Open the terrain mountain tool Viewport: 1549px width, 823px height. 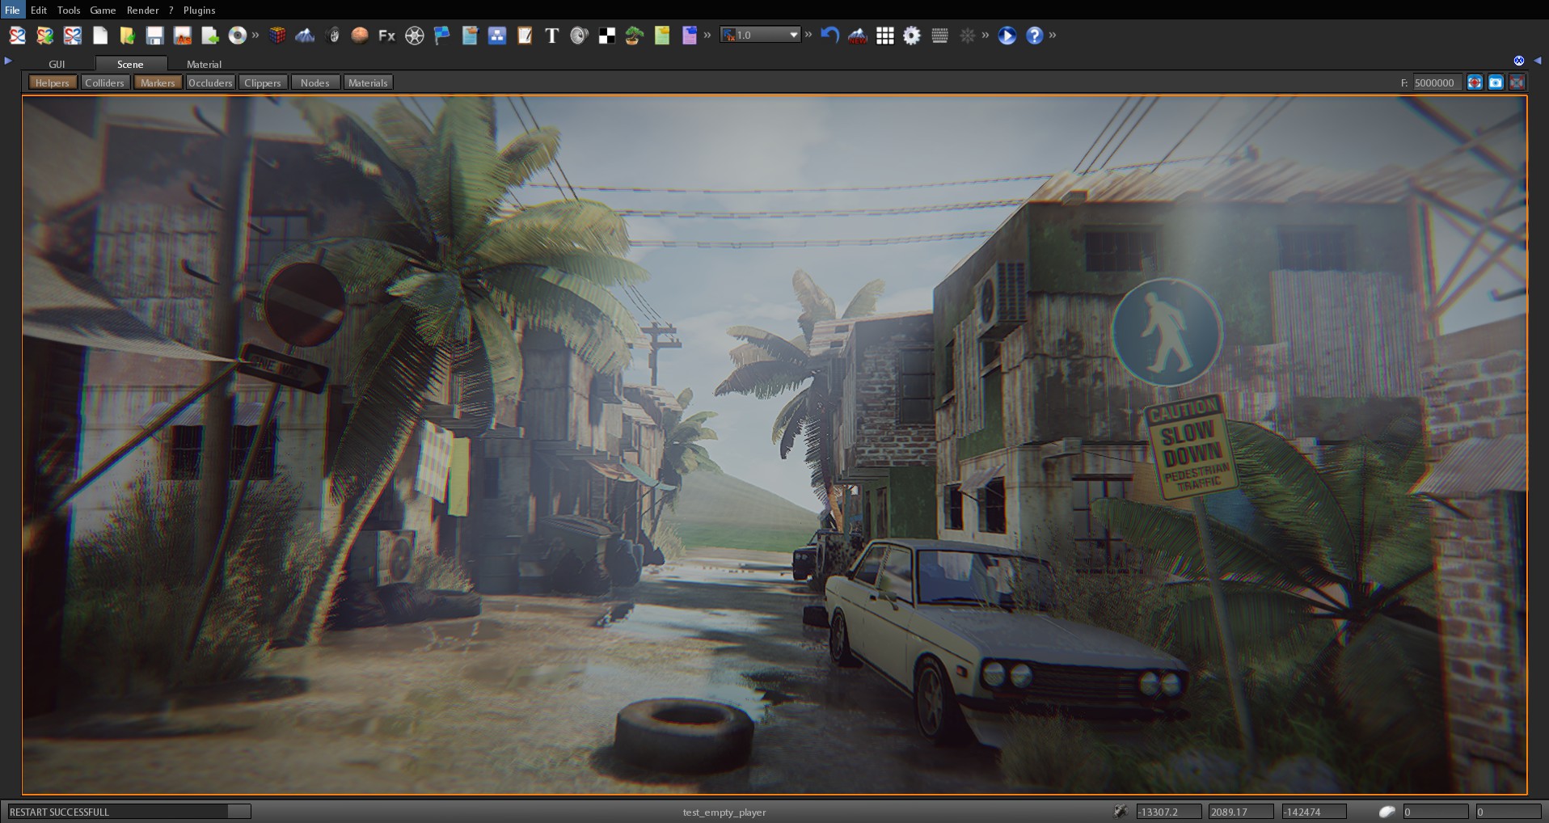click(305, 36)
